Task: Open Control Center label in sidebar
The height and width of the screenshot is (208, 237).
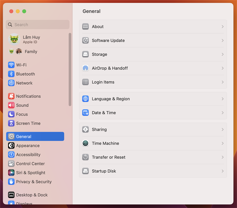Action: (x=31, y=164)
